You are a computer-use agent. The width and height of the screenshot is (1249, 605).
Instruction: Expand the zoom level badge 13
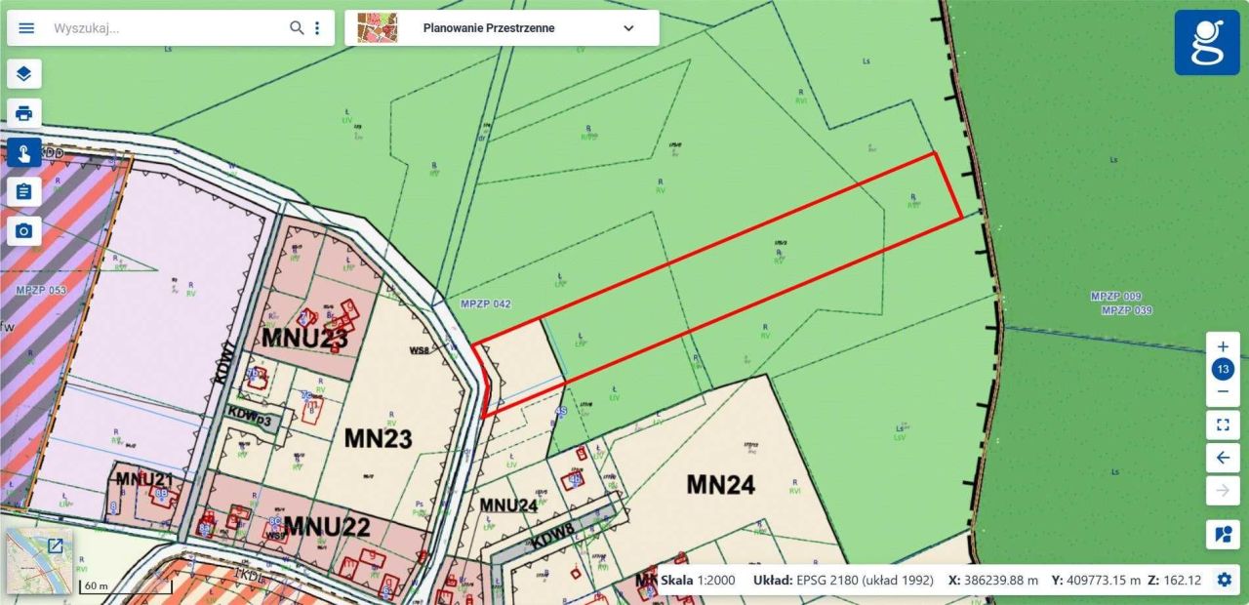[1222, 369]
